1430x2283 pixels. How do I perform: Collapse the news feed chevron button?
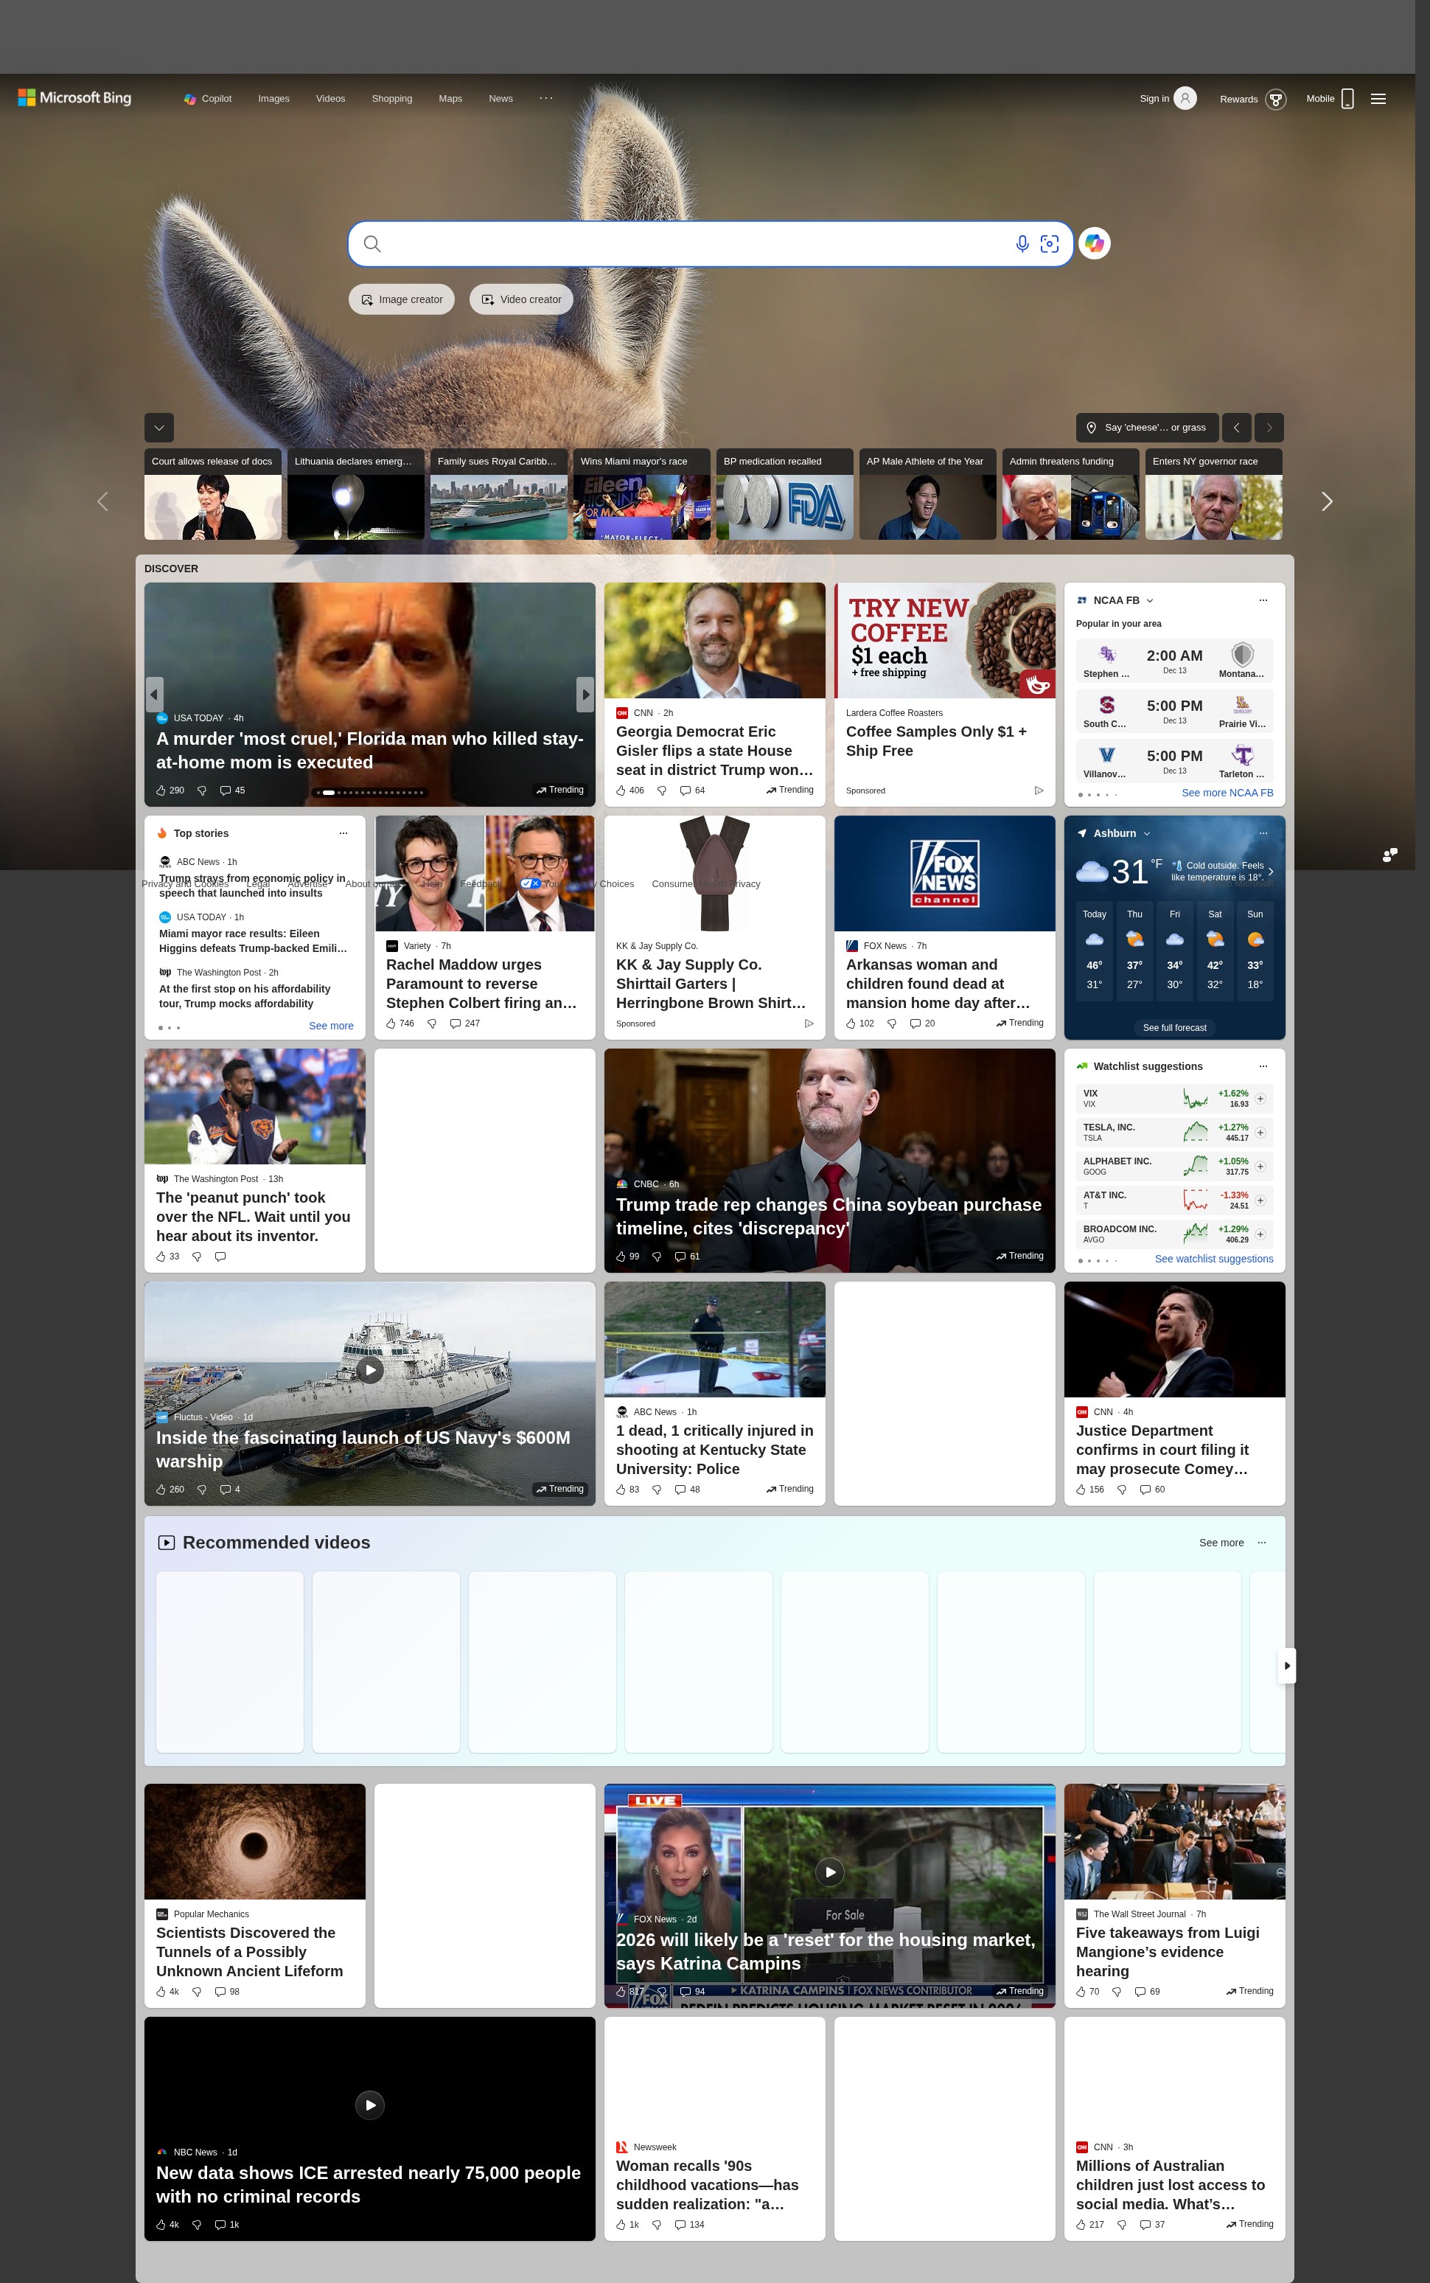pos(159,428)
